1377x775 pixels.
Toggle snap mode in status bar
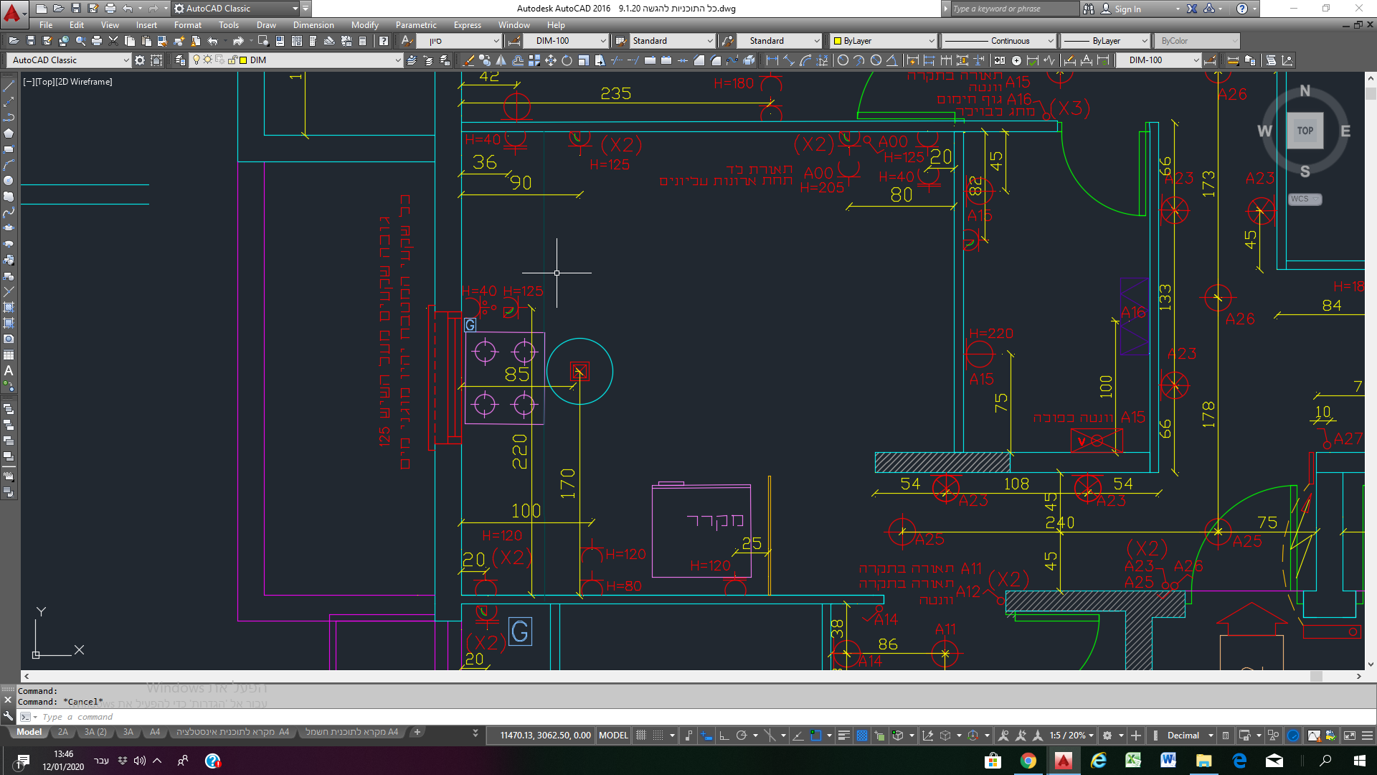pos(658,735)
